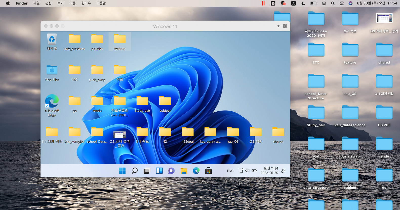Select school_Data-Structure folder on Mac desktop

[x=316, y=87]
